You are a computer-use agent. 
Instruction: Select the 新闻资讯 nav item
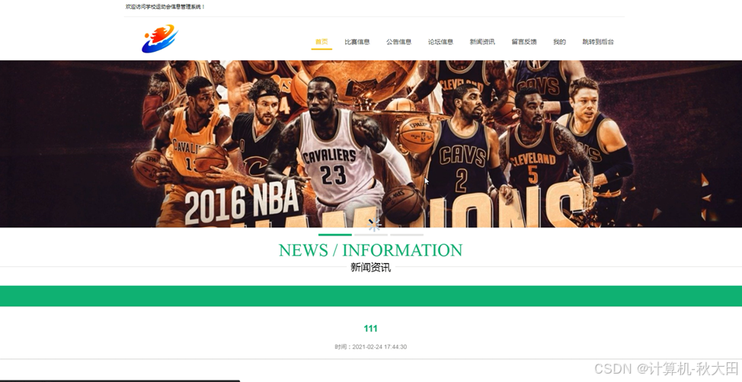482,42
